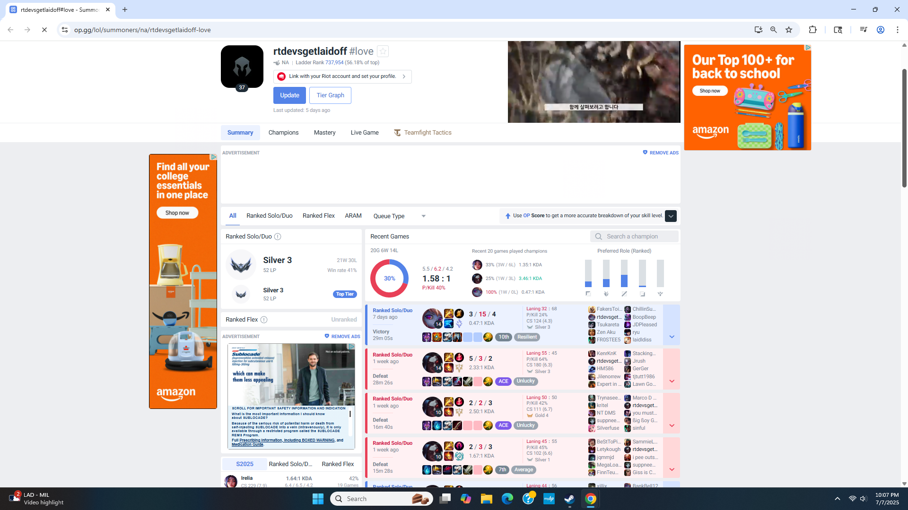Click the Ranked Flex info icon
Screen dimensions: 908x510
click(264, 320)
